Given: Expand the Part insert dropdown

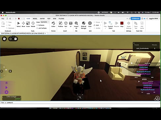Looking at the screenshot, I should pyautogui.click(x=66, y=28).
